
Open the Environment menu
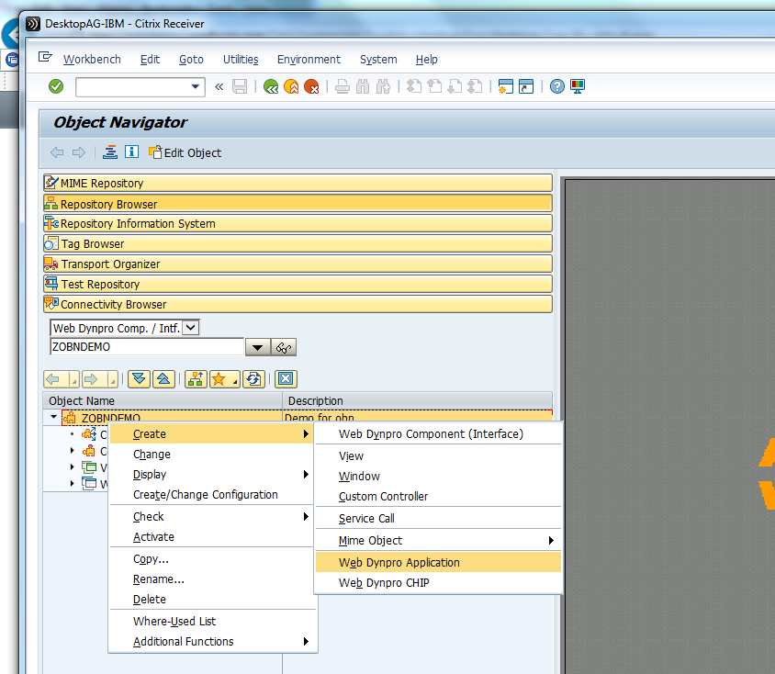click(309, 60)
